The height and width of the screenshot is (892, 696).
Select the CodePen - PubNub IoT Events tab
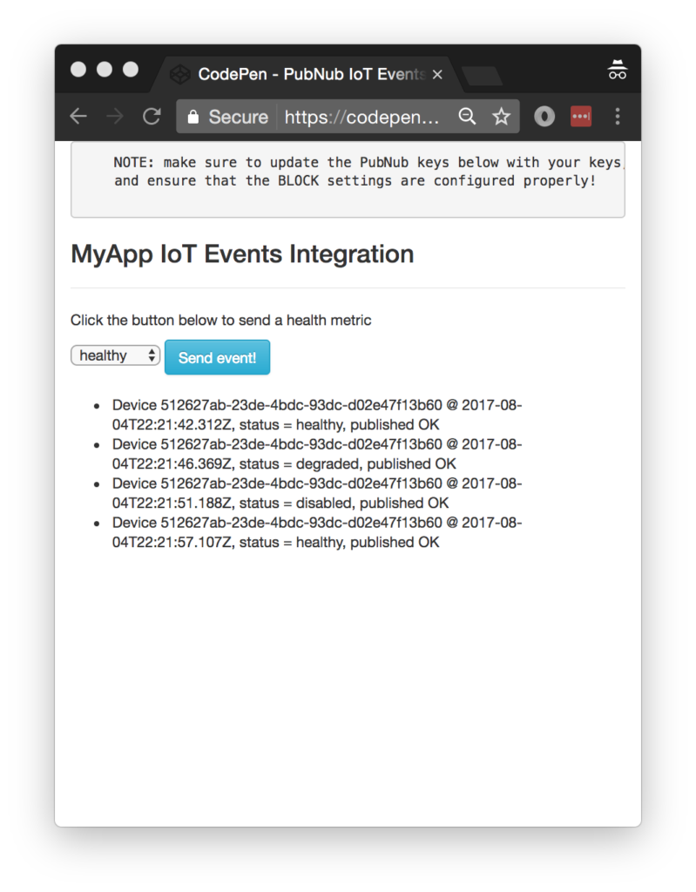tap(305, 74)
